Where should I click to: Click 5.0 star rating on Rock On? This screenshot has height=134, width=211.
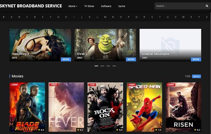[119, 130]
